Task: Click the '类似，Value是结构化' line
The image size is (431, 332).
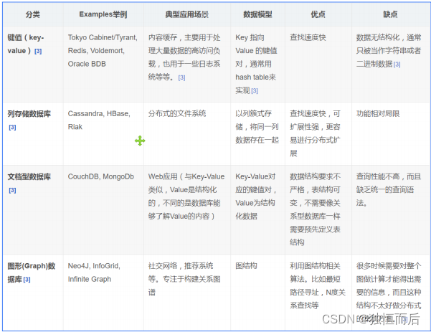Action: click(183, 189)
